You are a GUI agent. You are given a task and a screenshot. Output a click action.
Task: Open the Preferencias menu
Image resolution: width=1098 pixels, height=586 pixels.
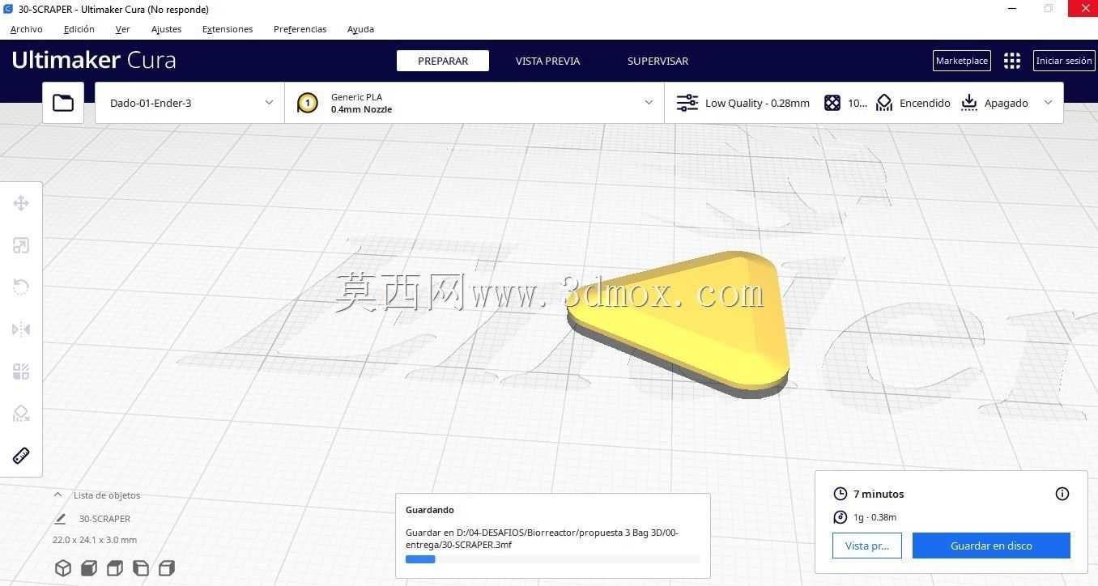300,29
